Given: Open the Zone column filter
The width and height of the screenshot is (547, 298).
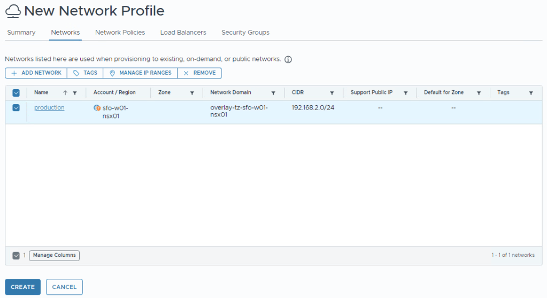Looking at the screenshot, I should [x=192, y=93].
